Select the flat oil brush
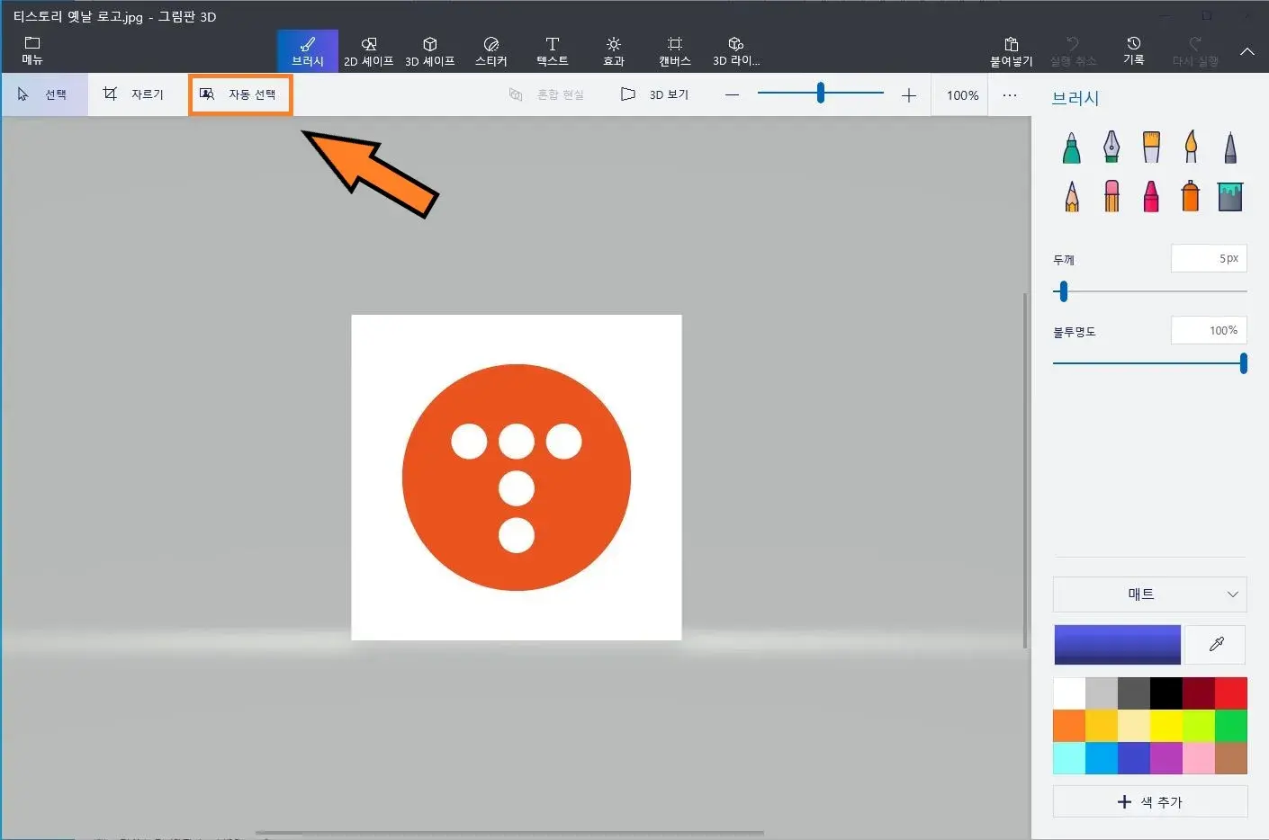1269x840 pixels. coord(1151,147)
